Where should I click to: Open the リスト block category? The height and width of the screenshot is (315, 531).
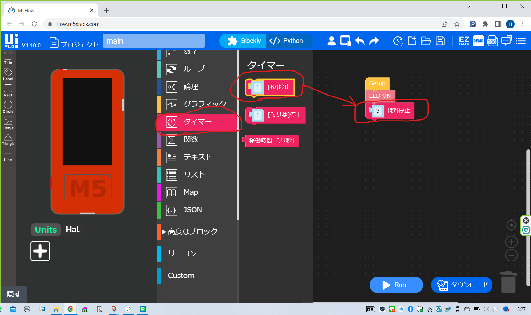(x=197, y=175)
